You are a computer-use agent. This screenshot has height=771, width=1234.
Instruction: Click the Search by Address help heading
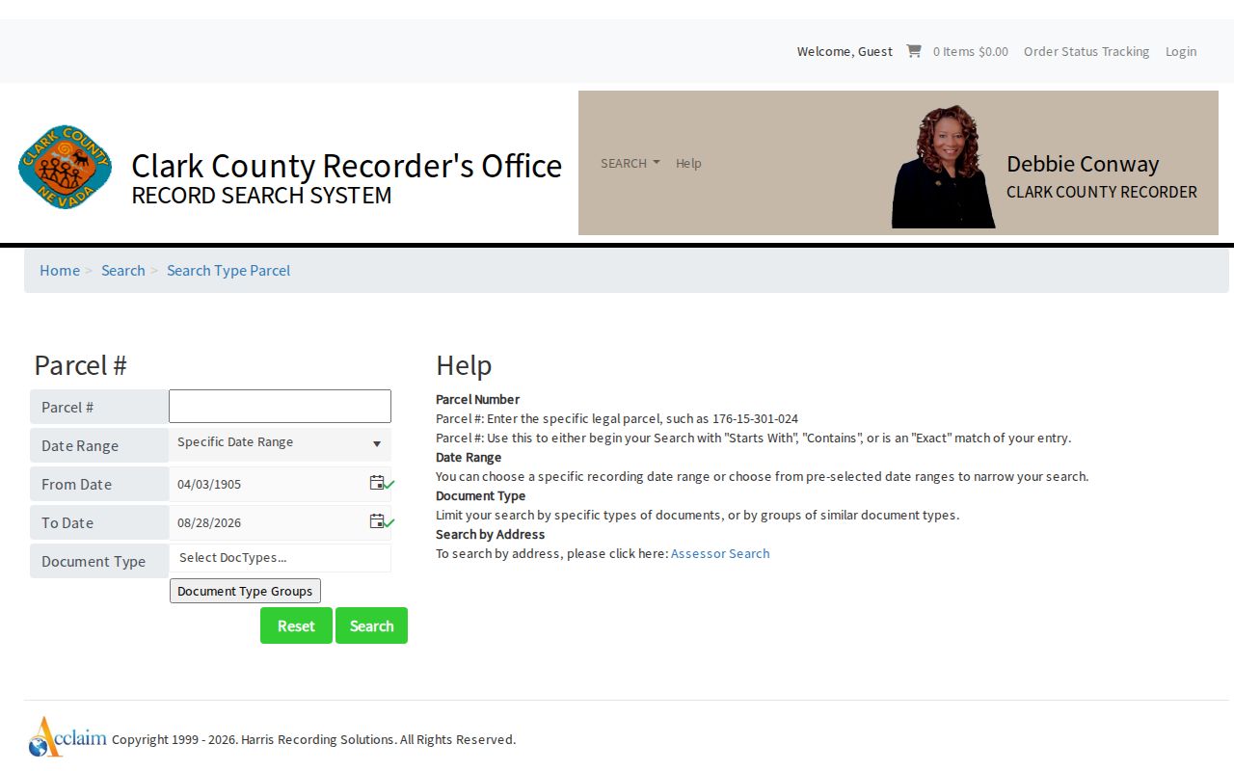pyautogui.click(x=490, y=534)
